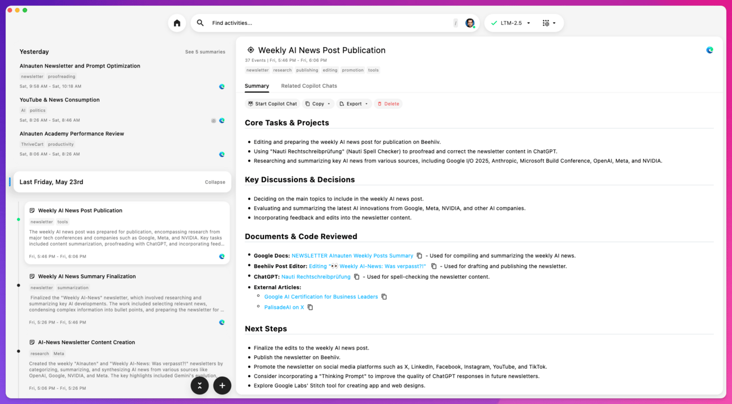The image size is (732, 404).
Task: Click the productivity tag
Action: click(x=61, y=144)
